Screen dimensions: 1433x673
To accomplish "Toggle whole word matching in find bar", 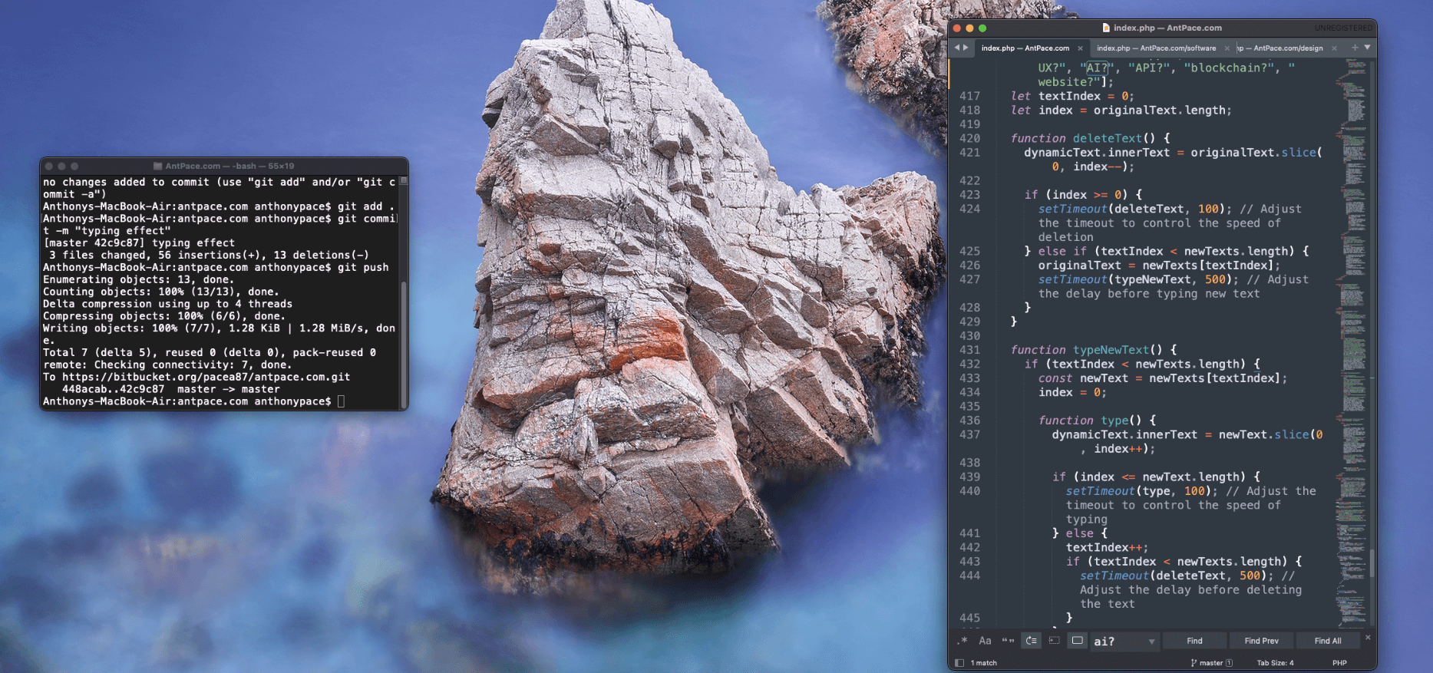I will [x=1008, y=641].
